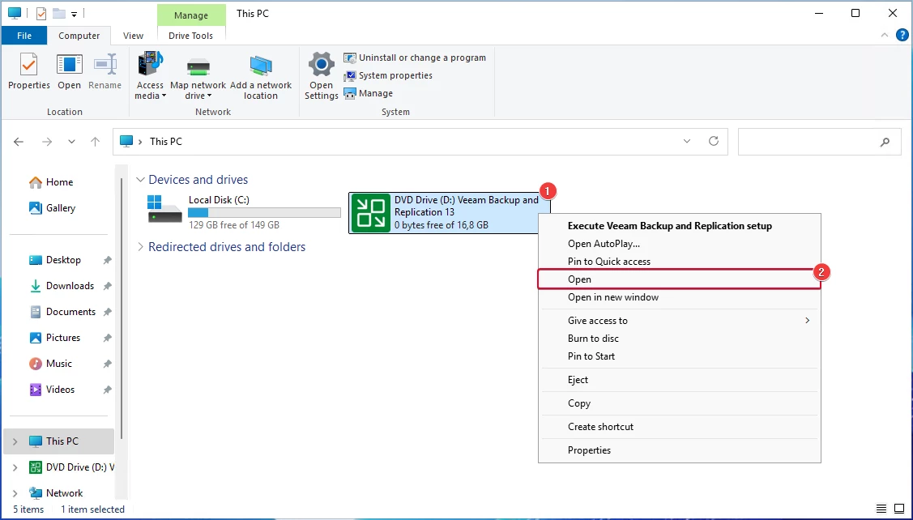Click the This PC address bar path
The height and width of the screenshot is (520, 913).
(x=166, y=142)
